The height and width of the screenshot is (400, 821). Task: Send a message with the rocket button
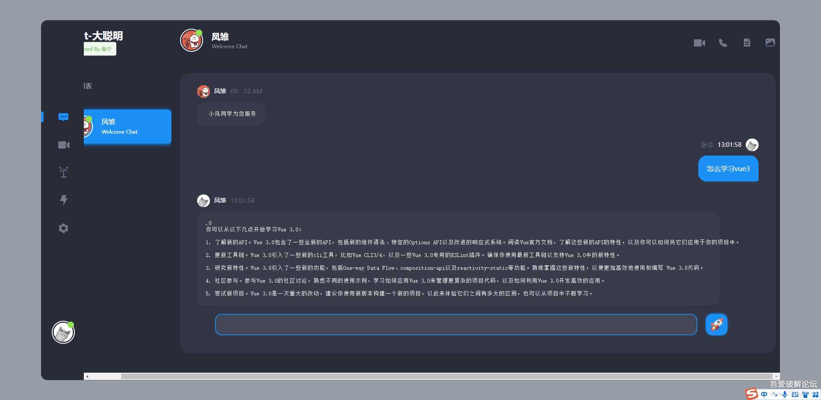click(x=716, y=324)
